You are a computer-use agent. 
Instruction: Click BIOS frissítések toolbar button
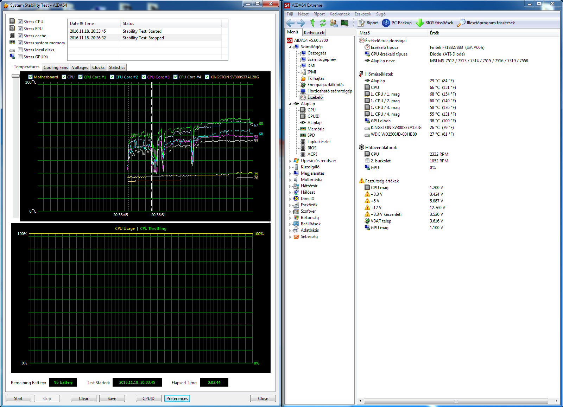[x=435, y=23]
